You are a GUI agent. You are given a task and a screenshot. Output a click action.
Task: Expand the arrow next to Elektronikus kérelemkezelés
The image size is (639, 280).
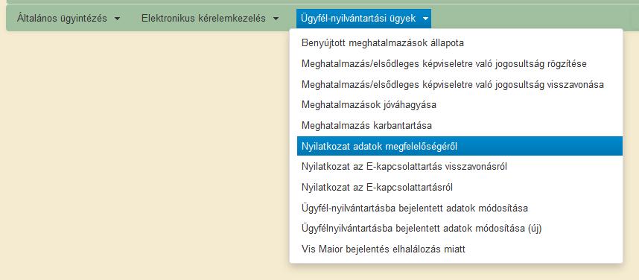(276, 19)
